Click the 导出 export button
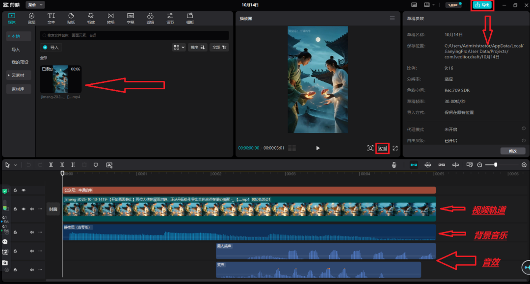The height and width of the screenshot is (284, 530). click(x=482, y=5)
